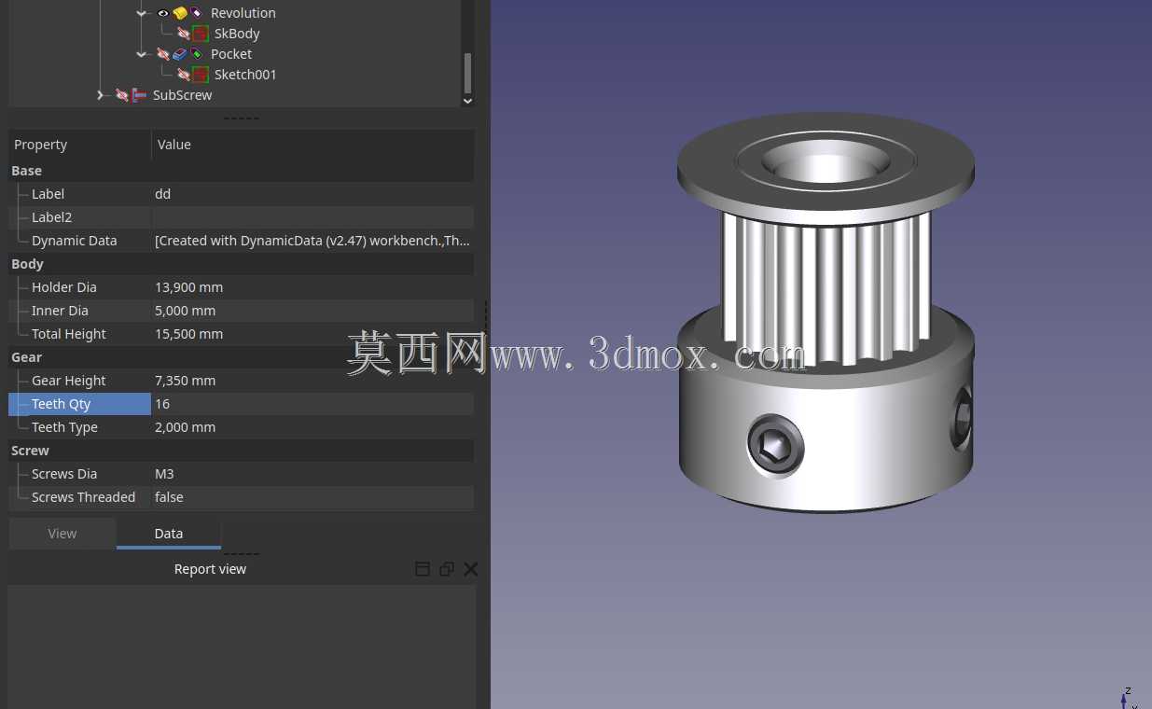Select Sketch001 in the tree

pos(245,75)
